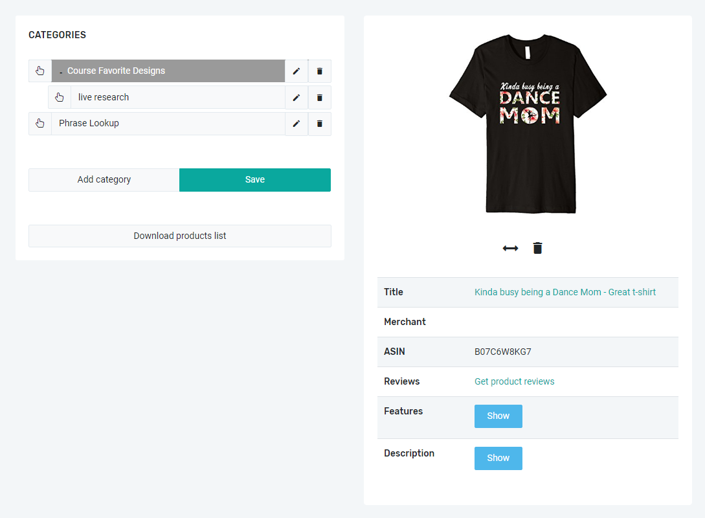705x518 pixels.
Task: Delete the Dance Mom product via trash icon
Action: click(x=537, y=248)
